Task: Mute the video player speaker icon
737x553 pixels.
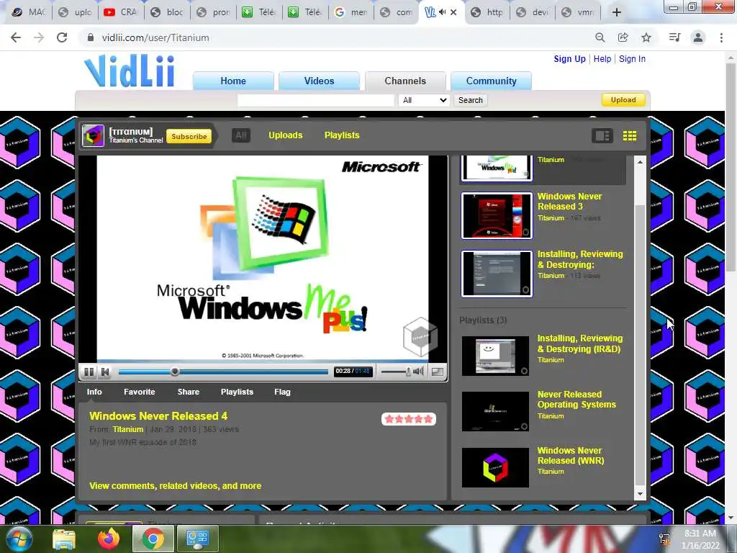Action: 418,372
